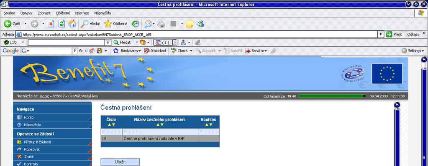Viewport: 428px width, 166px height.
Task: Open Přístup k žádosti sidebar item
Action: [52, 142]
